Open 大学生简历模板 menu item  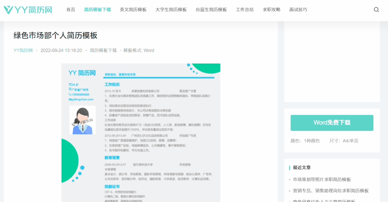point(171,10)
